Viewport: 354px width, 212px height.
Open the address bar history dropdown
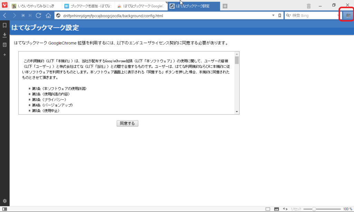(273, 16)
